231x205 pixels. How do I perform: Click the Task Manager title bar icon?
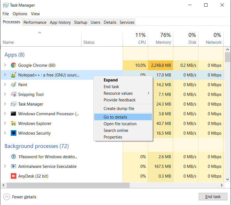pos(6,5)
